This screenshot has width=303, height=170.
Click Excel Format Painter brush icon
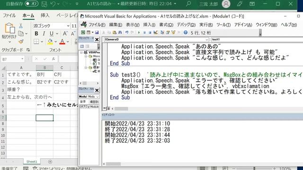21,42
